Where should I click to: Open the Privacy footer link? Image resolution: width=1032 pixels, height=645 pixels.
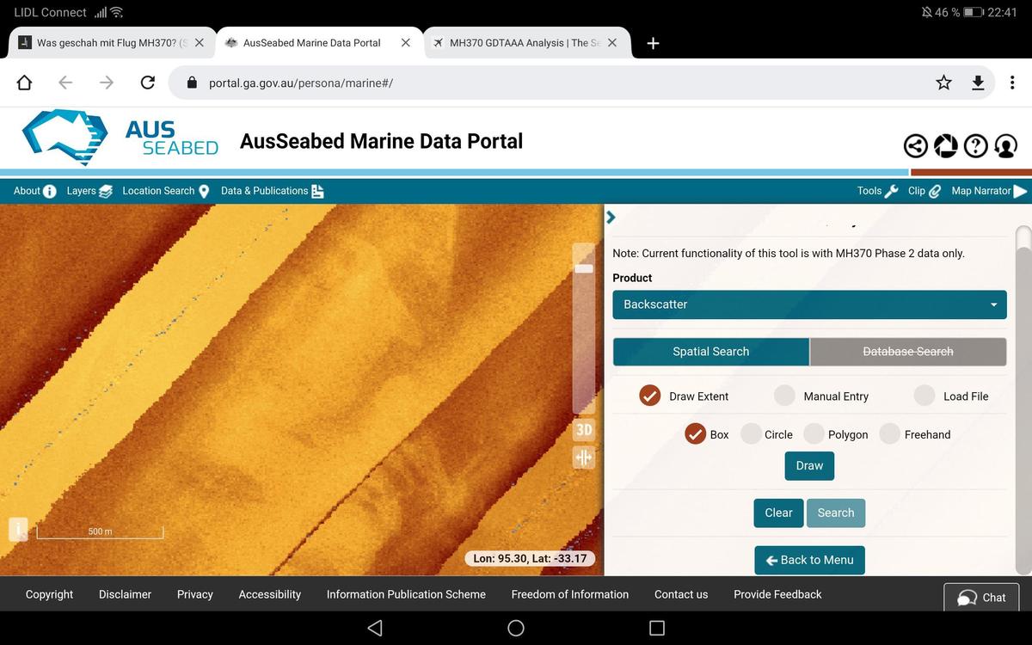point(195,594)
